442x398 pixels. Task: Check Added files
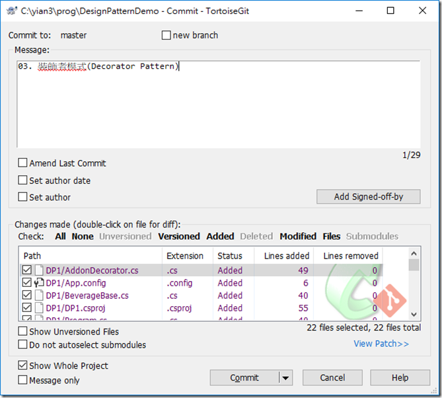pos(220,237)
